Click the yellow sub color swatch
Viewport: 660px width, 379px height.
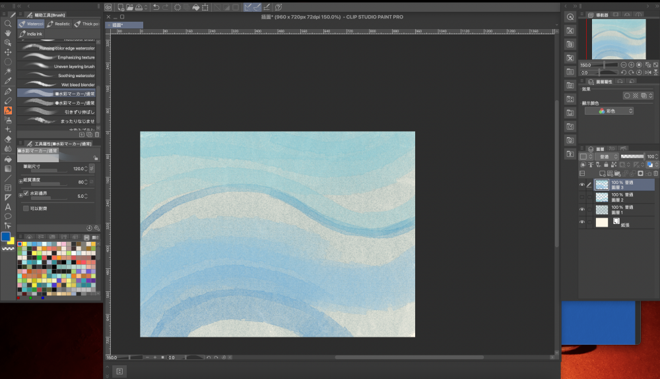[x=11, y=241]
